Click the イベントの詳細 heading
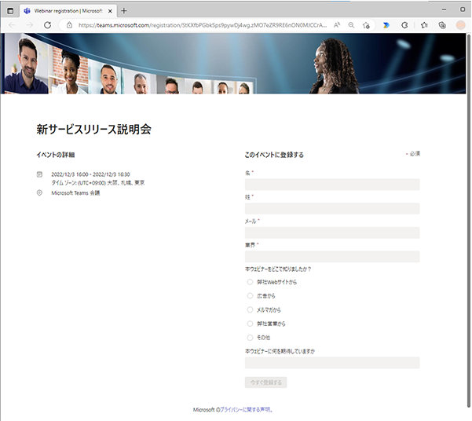This screenshot has width=472, height=421. click(56, 155)
